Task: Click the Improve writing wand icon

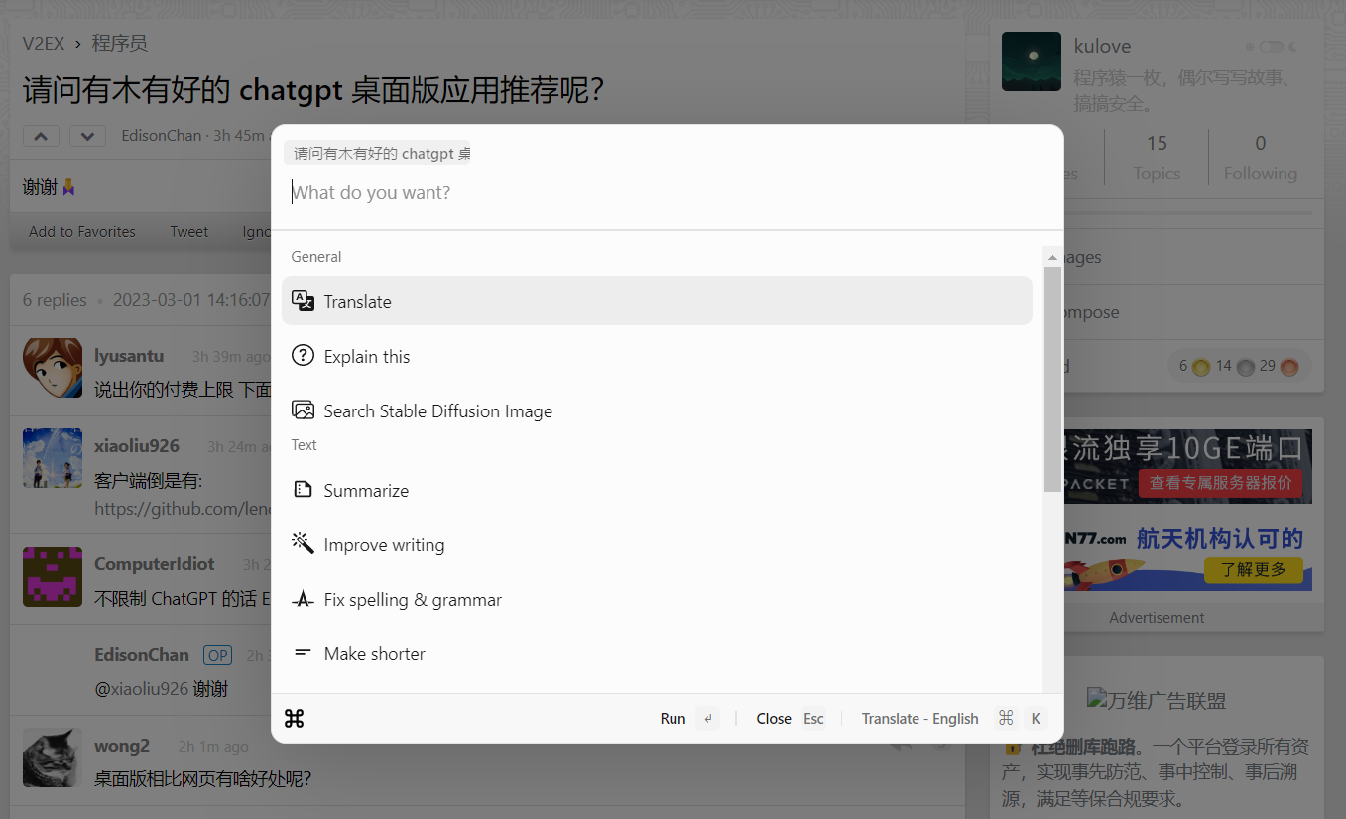Action: tap(303, 544)
